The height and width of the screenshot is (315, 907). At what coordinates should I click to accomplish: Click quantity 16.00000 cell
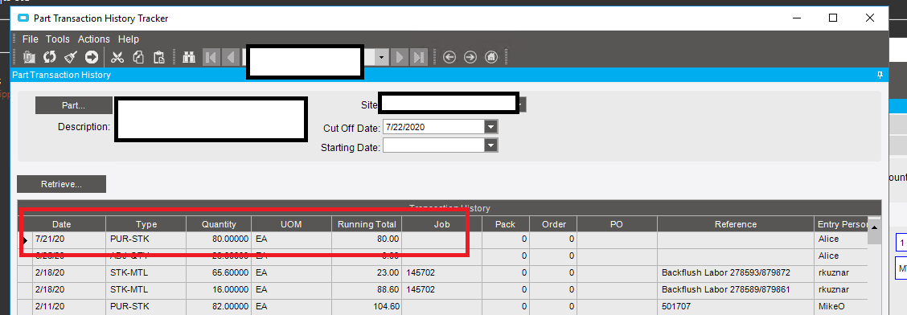[x=219, y=289]
